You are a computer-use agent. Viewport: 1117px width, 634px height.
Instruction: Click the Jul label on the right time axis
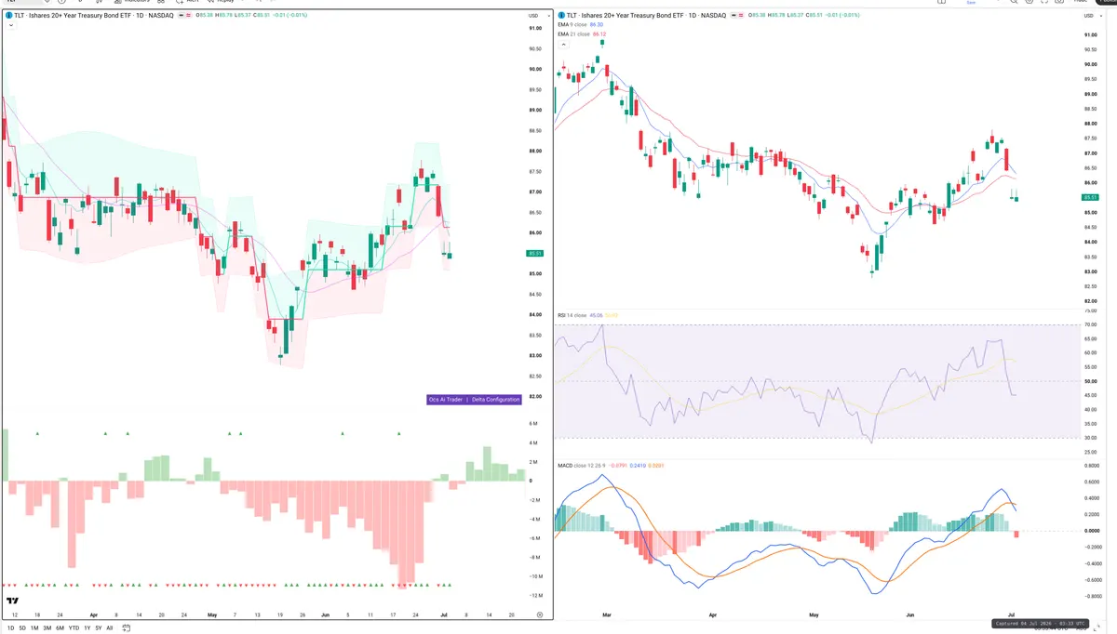coord(1011,615)
